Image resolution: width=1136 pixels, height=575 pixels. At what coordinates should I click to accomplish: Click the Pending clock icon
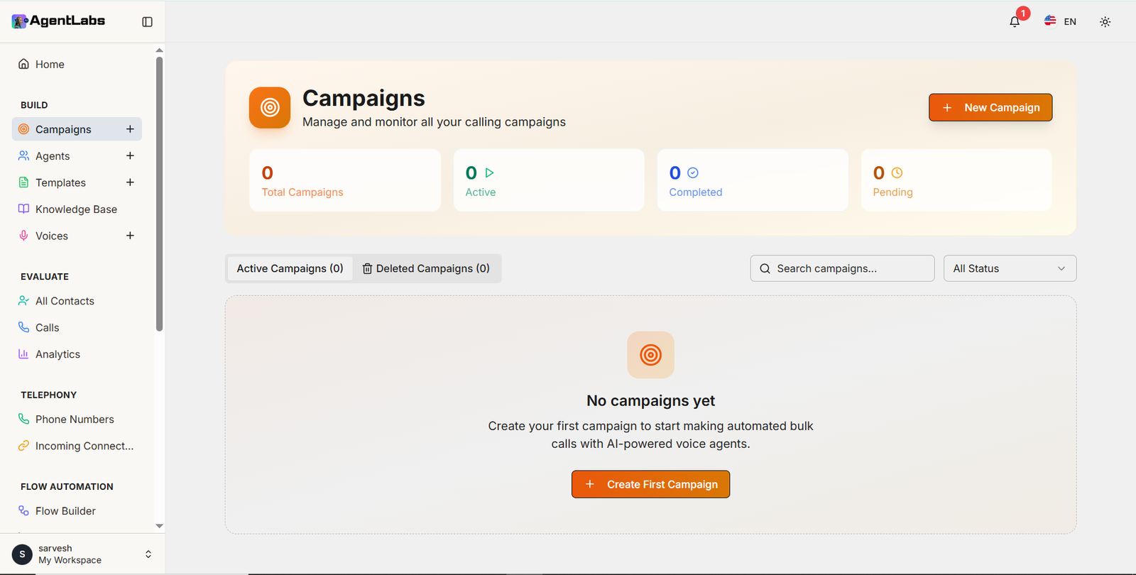[897, 172]
